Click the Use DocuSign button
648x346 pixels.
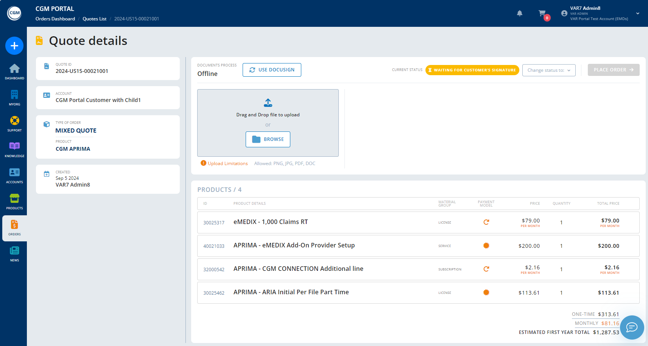point(272,70)
